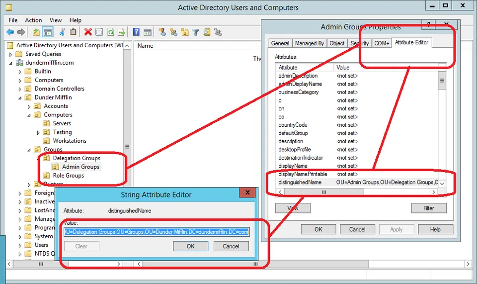Screen dimensions: 477x284
Task: Open the Action menu
Action: point(33,20)
